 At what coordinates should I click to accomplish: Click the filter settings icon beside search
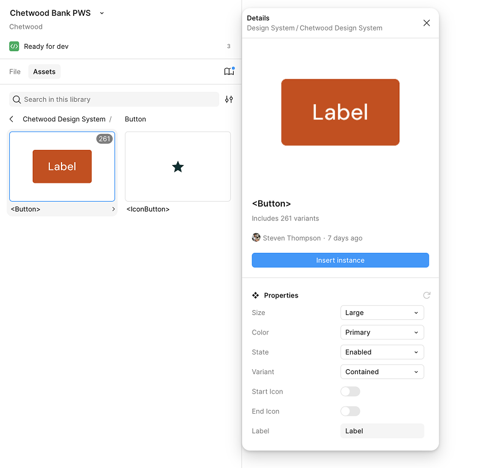pyautogui.click(x=229, y=99)
